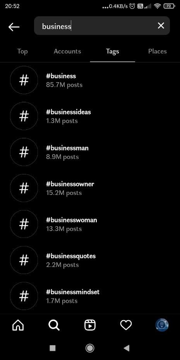The height and width of the screenshot is (360, 180).
Task: Tap the Search magnifier in bottom bar
Action: (54, 325)
